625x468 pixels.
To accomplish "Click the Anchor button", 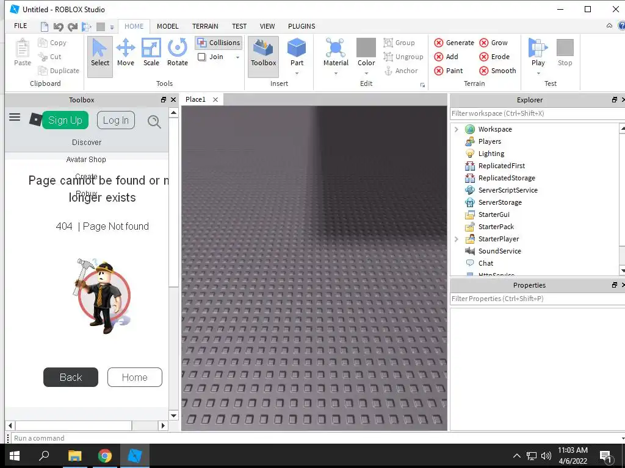I will tap(400, 71).
